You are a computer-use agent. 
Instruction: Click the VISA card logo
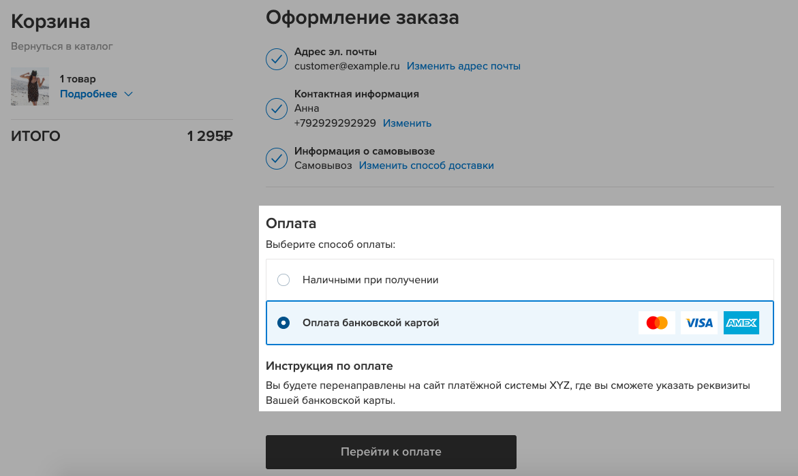699,323
